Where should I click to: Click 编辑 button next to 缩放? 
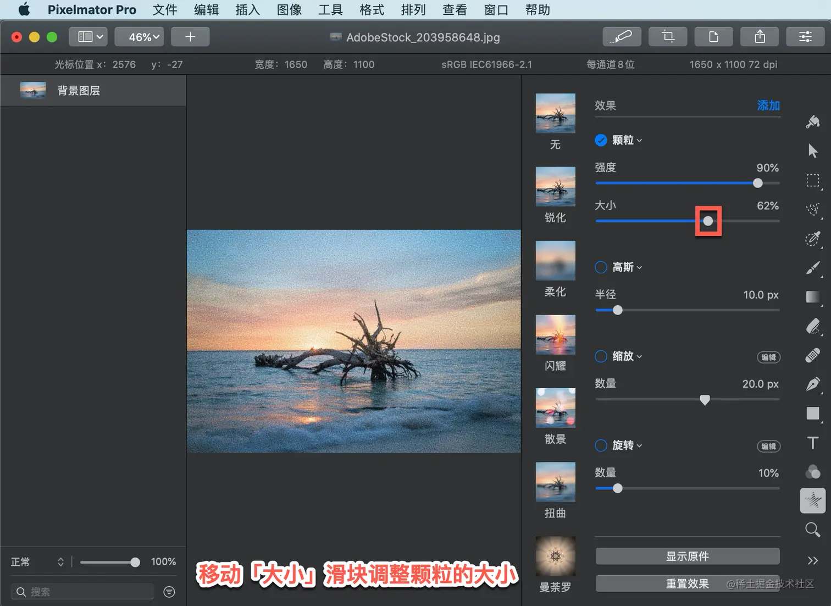769,357
